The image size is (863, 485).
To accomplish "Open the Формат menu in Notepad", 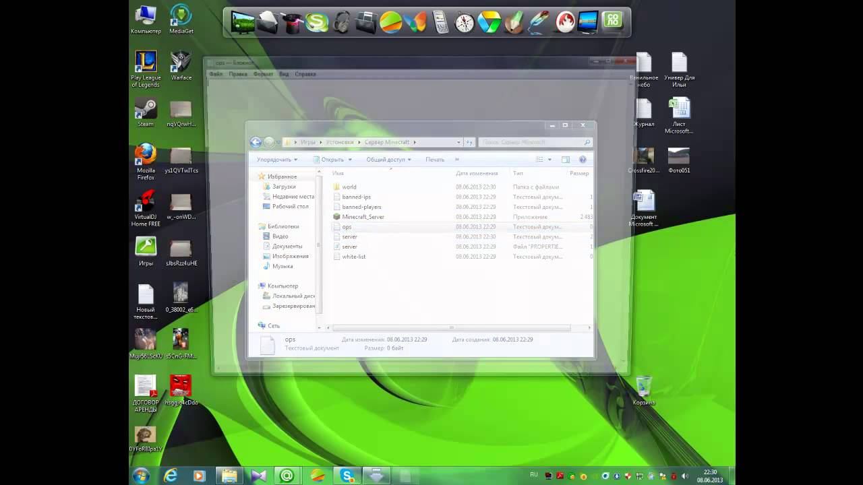I will [264, 74].
